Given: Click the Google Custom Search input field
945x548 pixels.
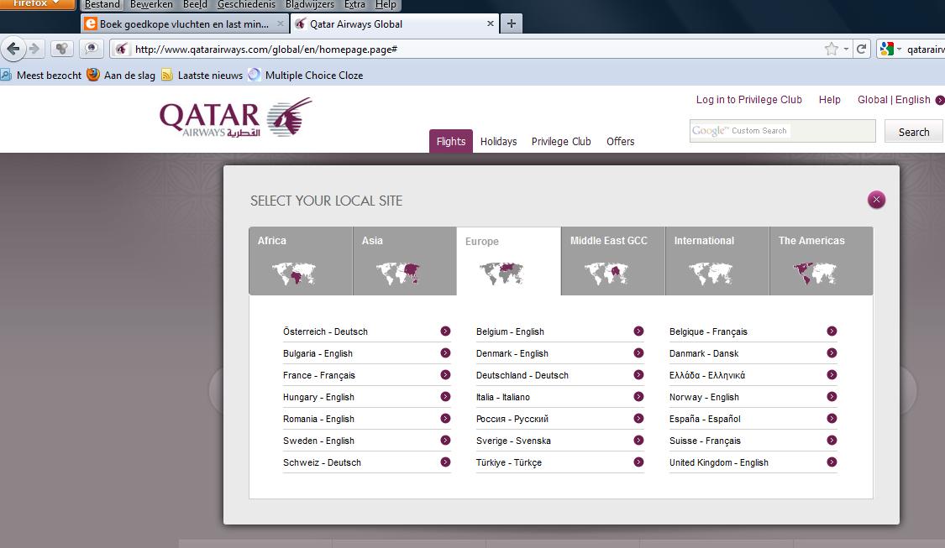Looking at the screenshot, I should point(782,131).
